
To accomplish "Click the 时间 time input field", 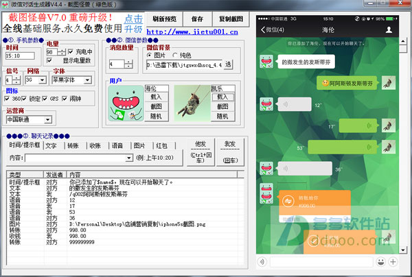I will (20, 56).
